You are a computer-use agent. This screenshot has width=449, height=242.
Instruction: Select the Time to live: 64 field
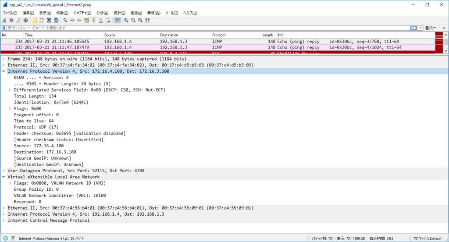click(34, 121)
